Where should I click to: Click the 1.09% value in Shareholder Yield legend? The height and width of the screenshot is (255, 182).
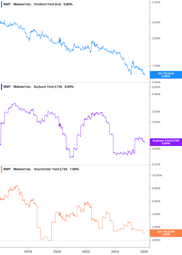74,169
